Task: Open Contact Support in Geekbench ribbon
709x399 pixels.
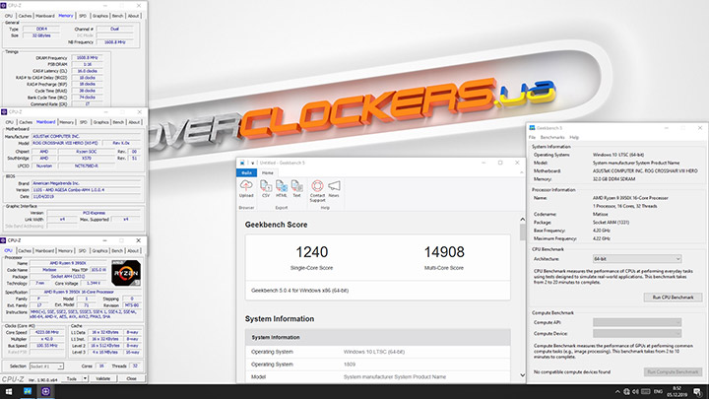Action: (x=317, y=191)
